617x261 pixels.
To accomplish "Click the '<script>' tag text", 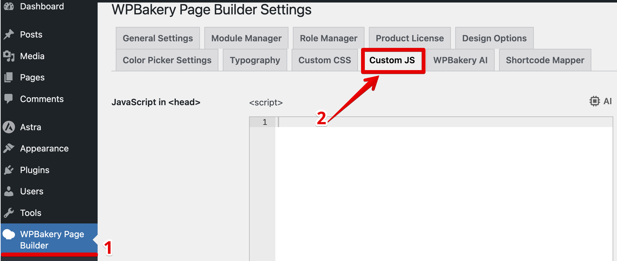I will click(x=266, y=102).
